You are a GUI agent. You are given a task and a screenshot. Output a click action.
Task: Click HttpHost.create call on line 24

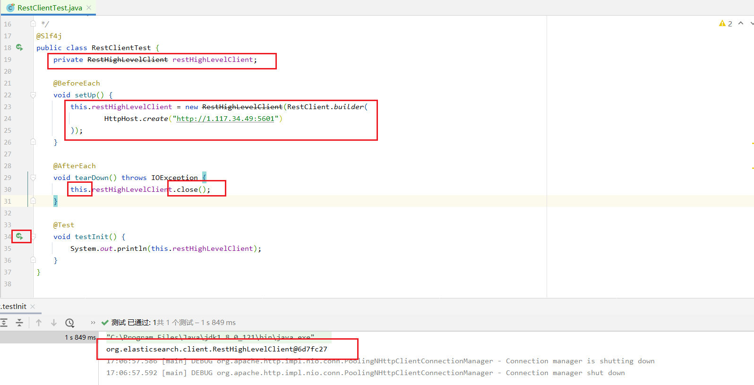coord(193,119)
